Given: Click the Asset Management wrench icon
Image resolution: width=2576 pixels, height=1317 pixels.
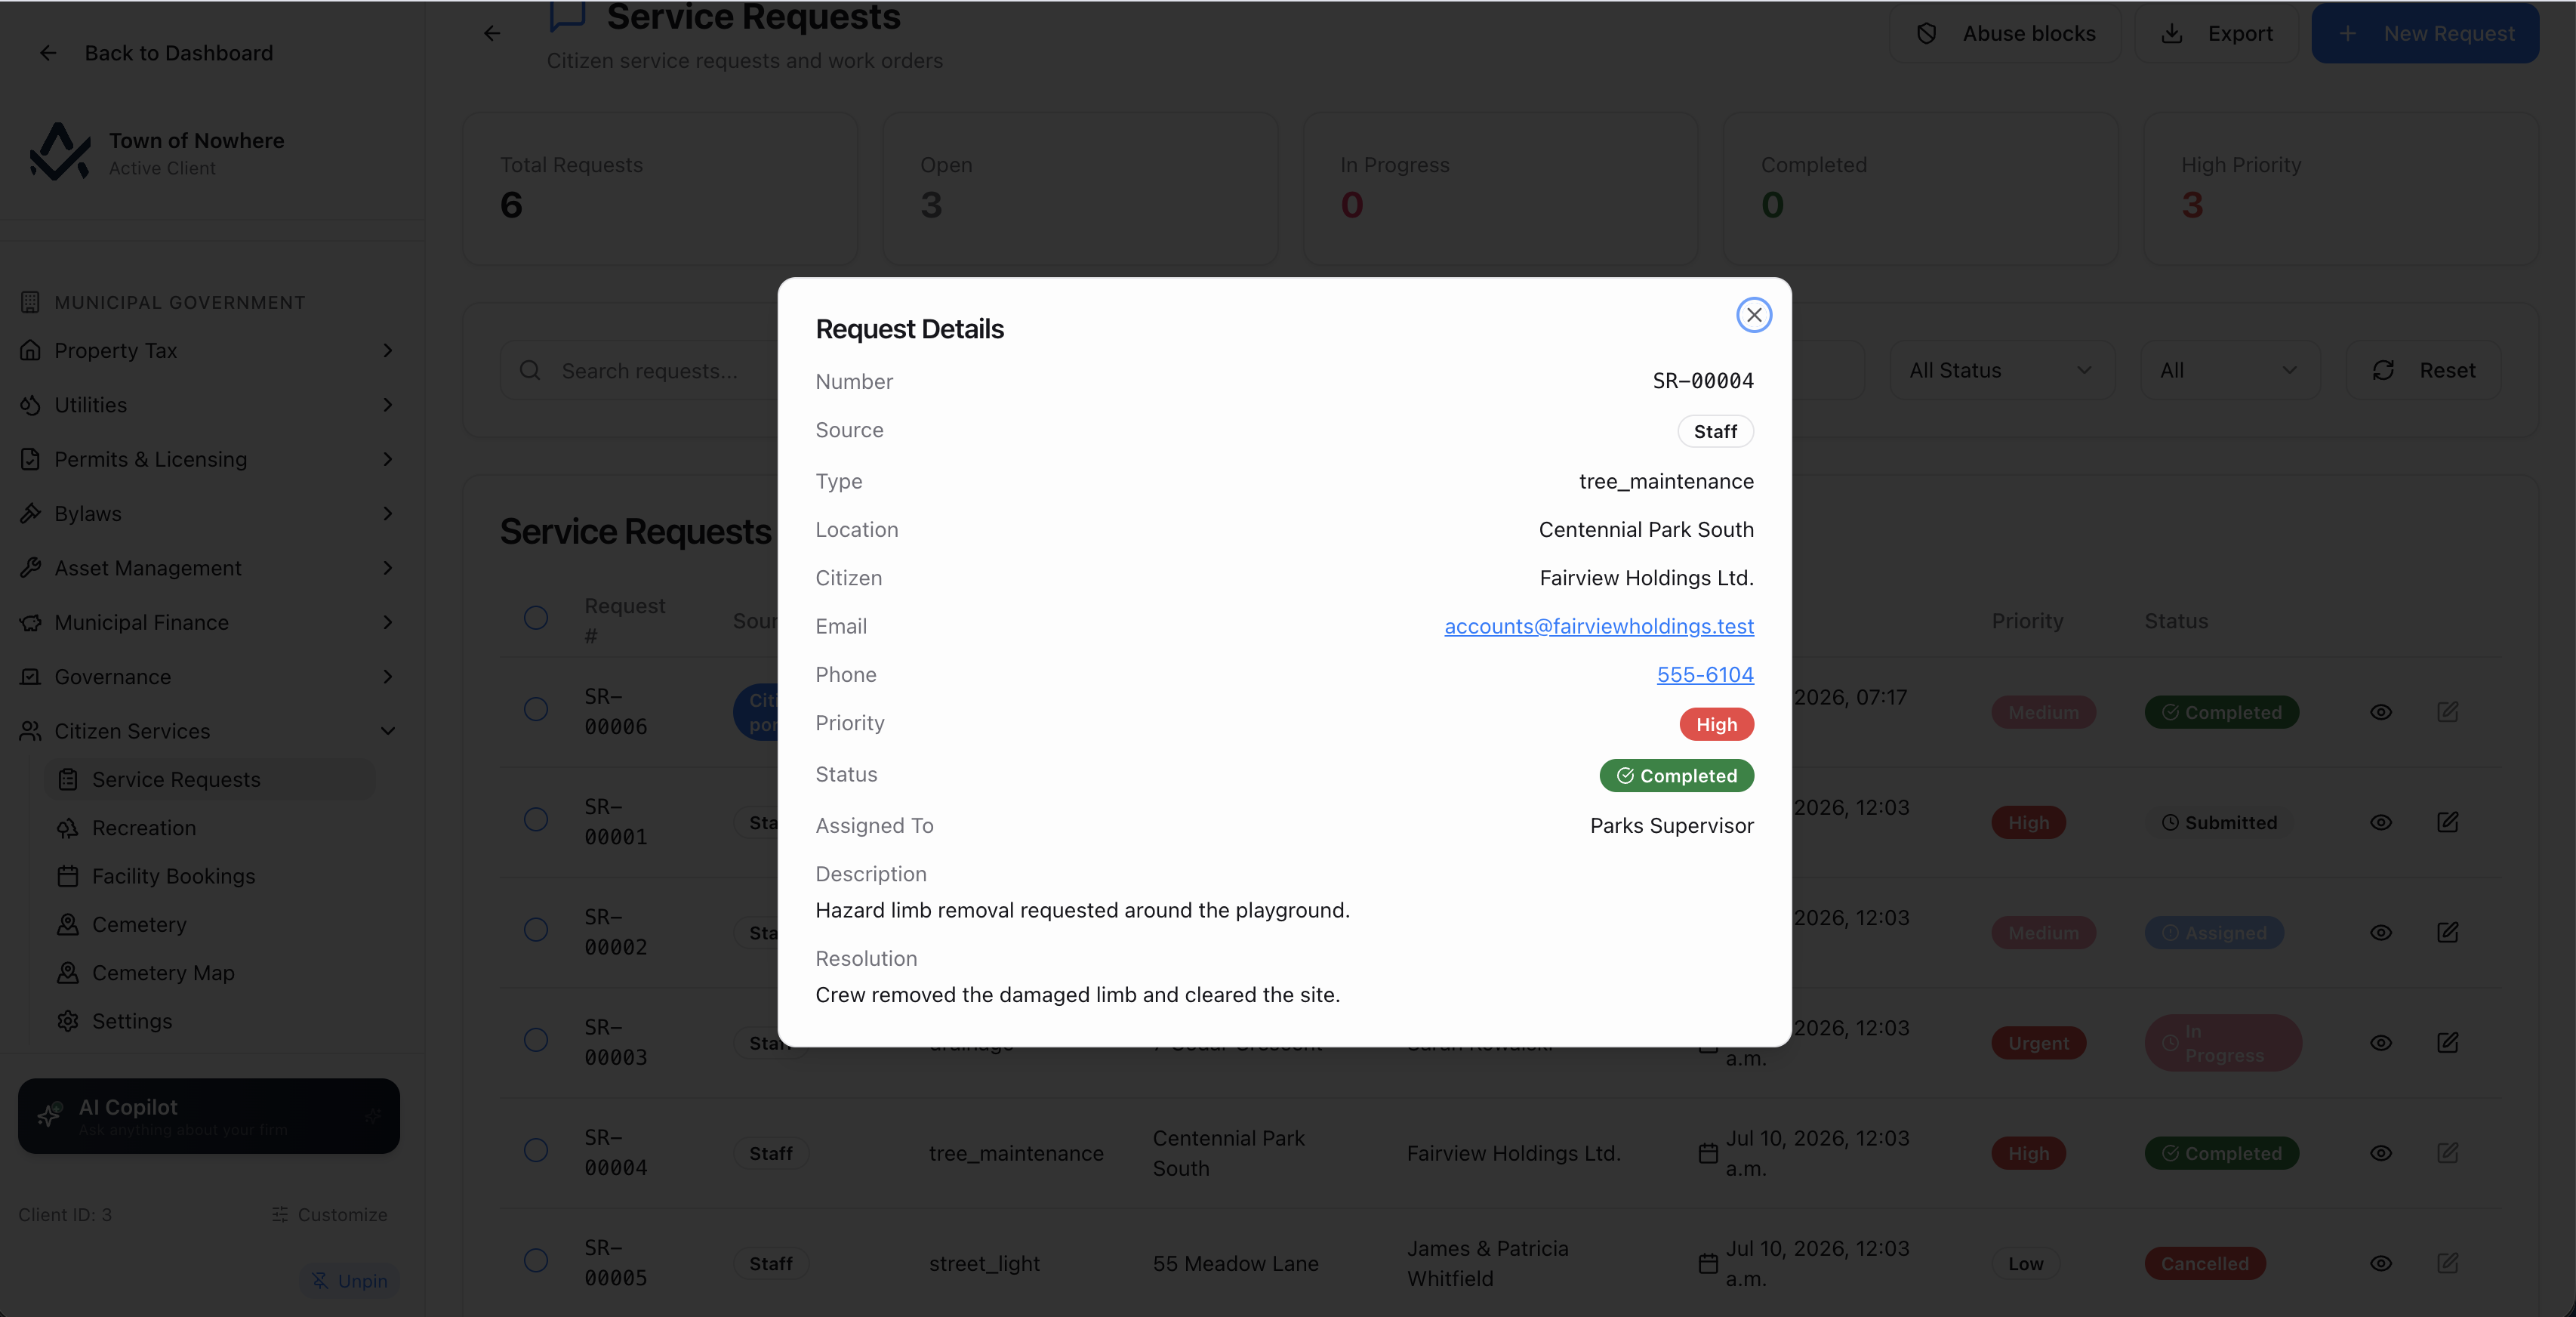Looking at the screenshot, I should coord(31,568).
